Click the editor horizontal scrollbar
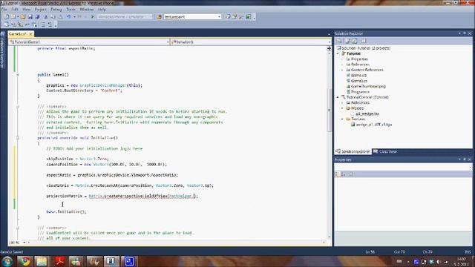The image size is (475, 267). (176, 243)
